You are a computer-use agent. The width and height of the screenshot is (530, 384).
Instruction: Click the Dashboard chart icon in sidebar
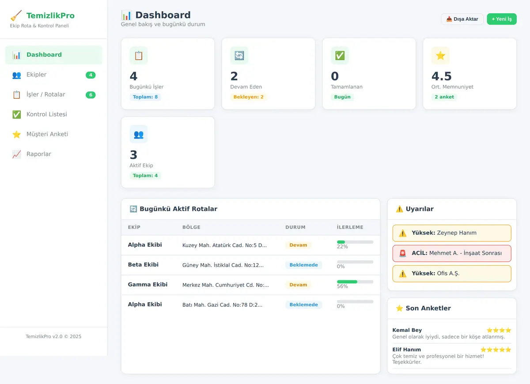(17, 55)
